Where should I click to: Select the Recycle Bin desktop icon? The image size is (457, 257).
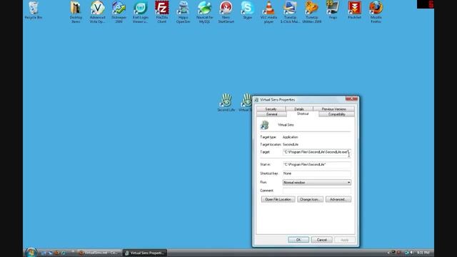[34, 10]
